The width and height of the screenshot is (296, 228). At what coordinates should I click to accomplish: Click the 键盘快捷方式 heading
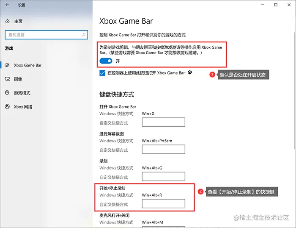pyautogui.click(x=117, y=95)
